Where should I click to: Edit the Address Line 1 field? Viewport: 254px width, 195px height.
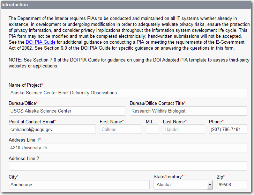click(x=128, y=147)
